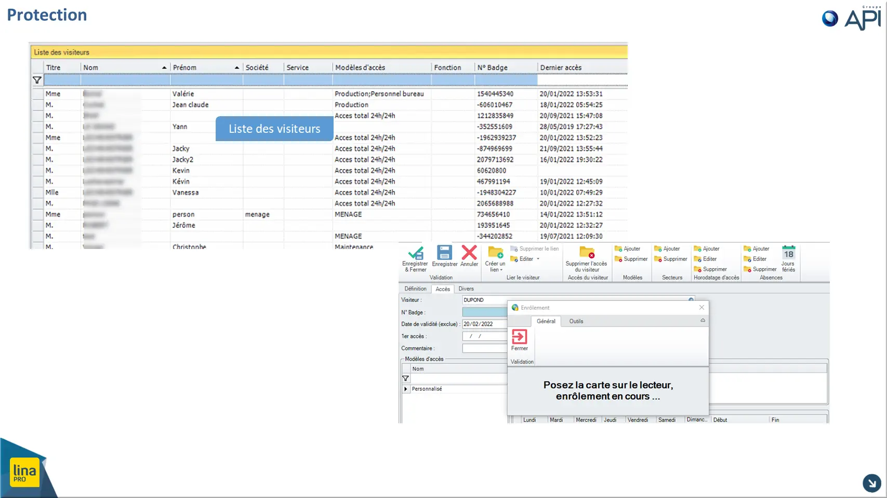Click the Début column header
Screen dimensions: 887x498
click(740, 420)
